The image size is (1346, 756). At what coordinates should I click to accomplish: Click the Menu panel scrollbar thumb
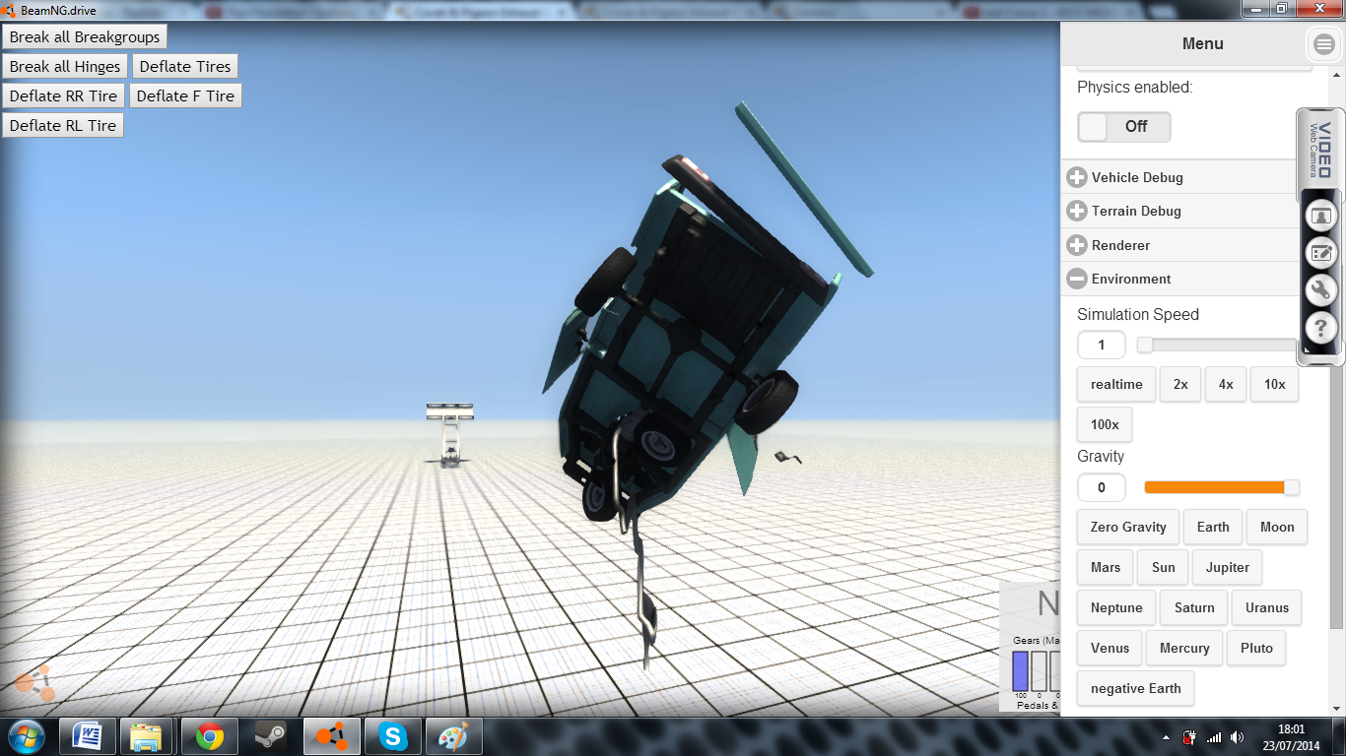tap(1336, 496)
